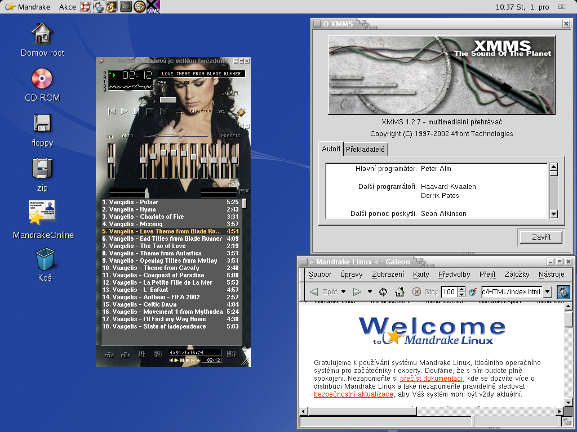The image size is (577, 432).
Task: Click the equalizer preamp slider
Action: 112,160
